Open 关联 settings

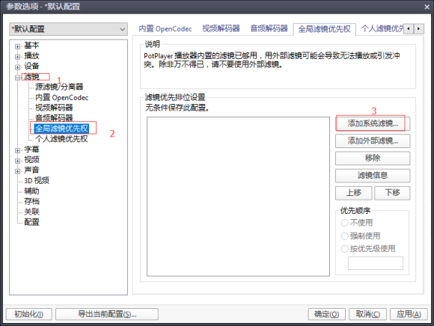(31, 212)
